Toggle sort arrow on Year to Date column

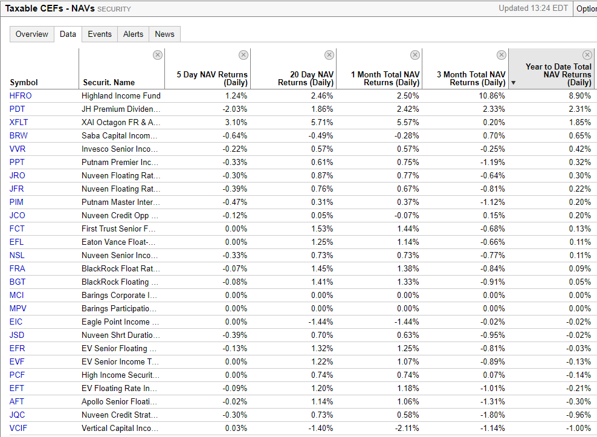tap(513, 83)
